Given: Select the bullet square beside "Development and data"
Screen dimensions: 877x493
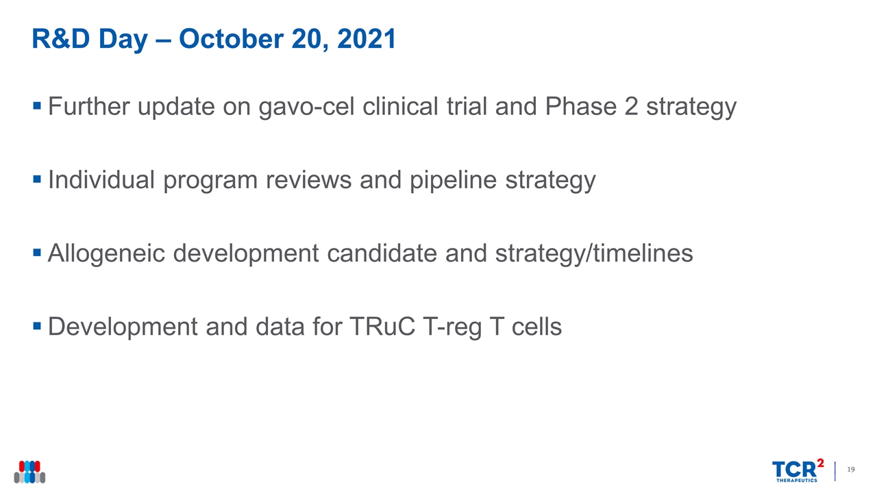Looking at the screenshot, I should [37, 327].
